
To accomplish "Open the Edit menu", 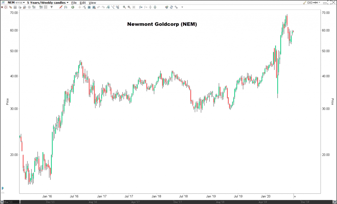I will 83,3.
